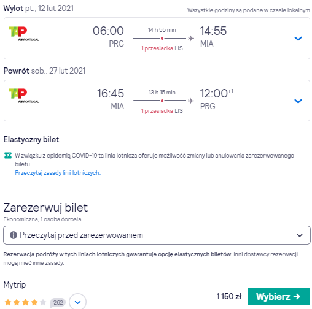Click the red LIS stopover dot on the outbound flight

(x=162, y=38)
